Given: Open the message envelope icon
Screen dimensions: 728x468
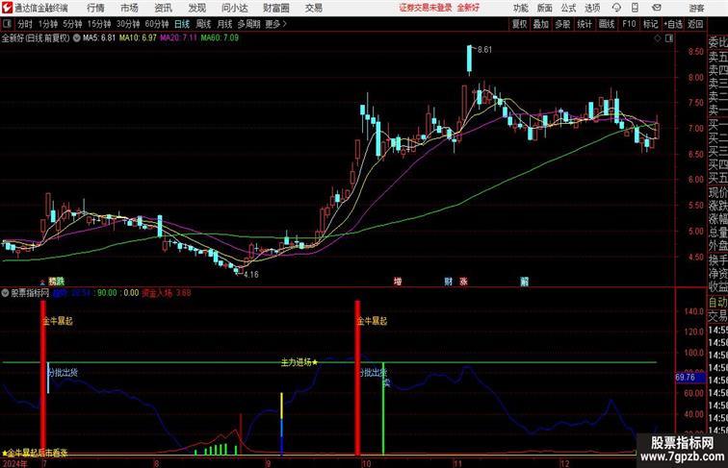Looking at the screenshot, I should point(657,8).
